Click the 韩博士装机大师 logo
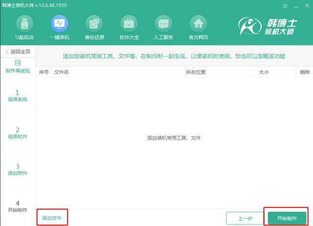313x226 pixels. 268,26
